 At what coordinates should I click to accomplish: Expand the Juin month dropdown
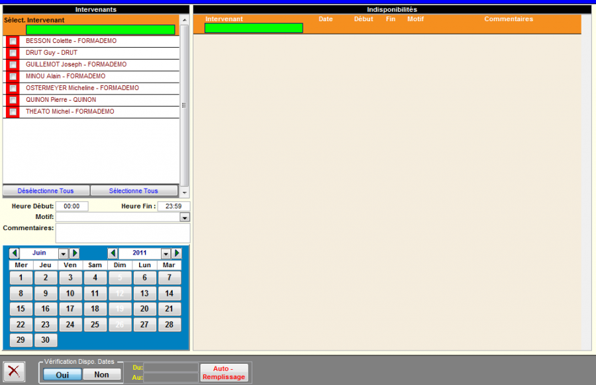pos(64,253)
